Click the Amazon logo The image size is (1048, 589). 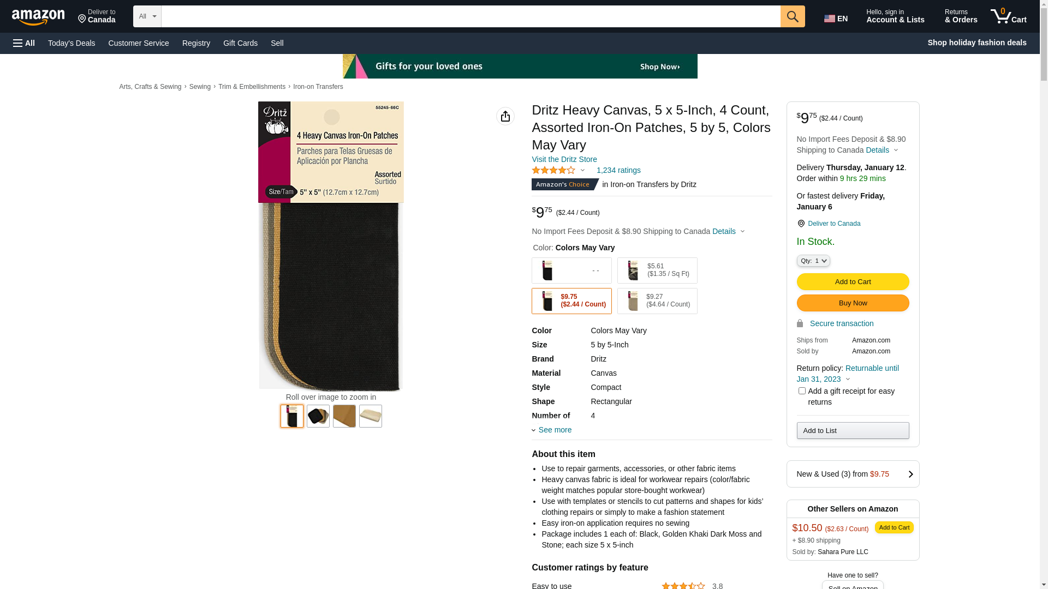[x=38, y=17]
